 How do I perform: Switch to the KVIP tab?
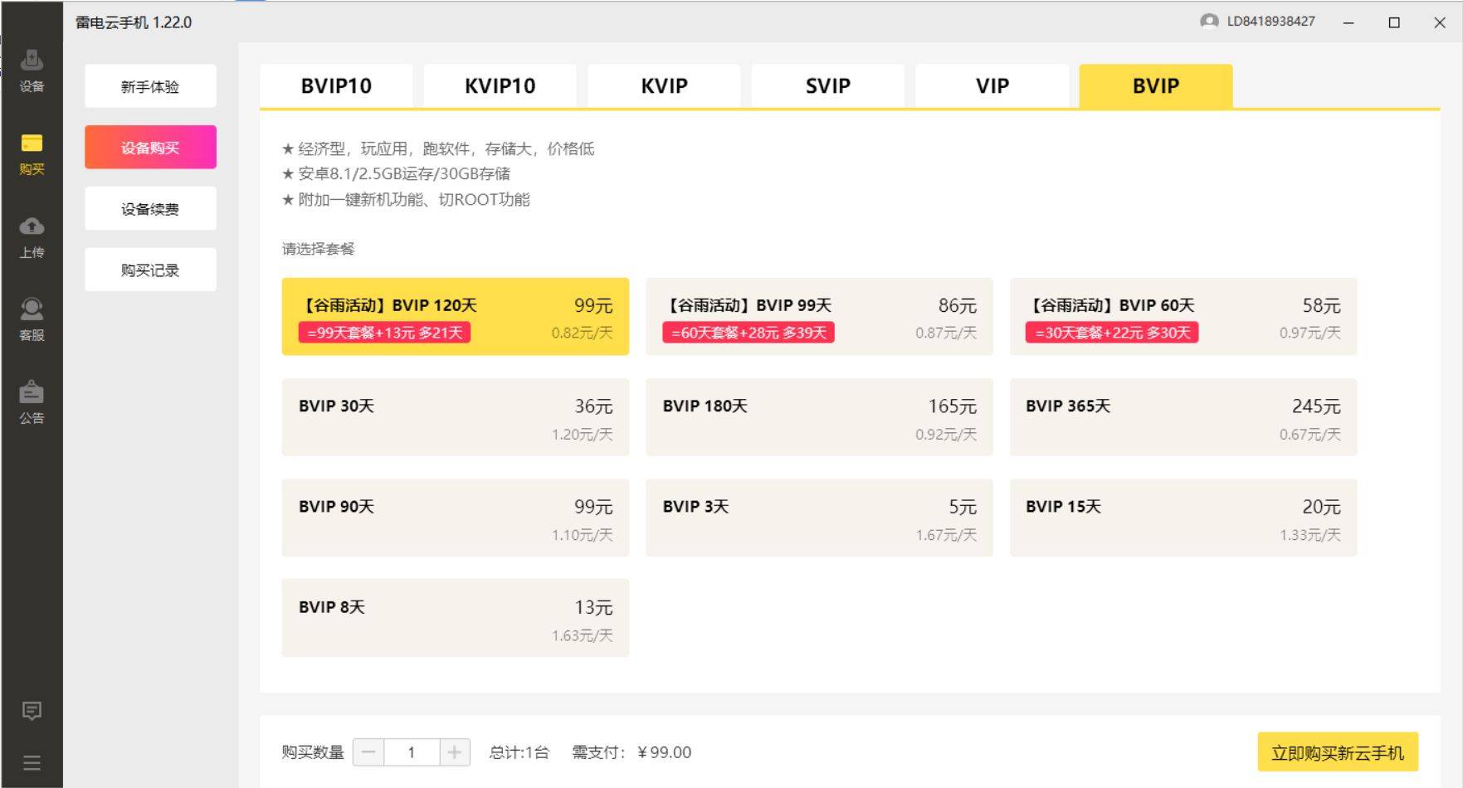coord(664,85)
